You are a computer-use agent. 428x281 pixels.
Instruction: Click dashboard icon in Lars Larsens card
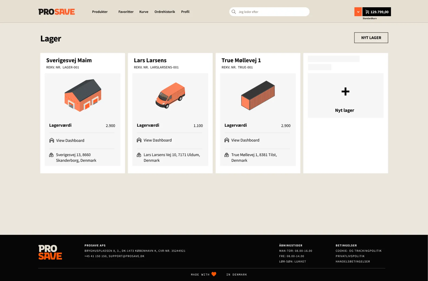(x=139, y=140)
